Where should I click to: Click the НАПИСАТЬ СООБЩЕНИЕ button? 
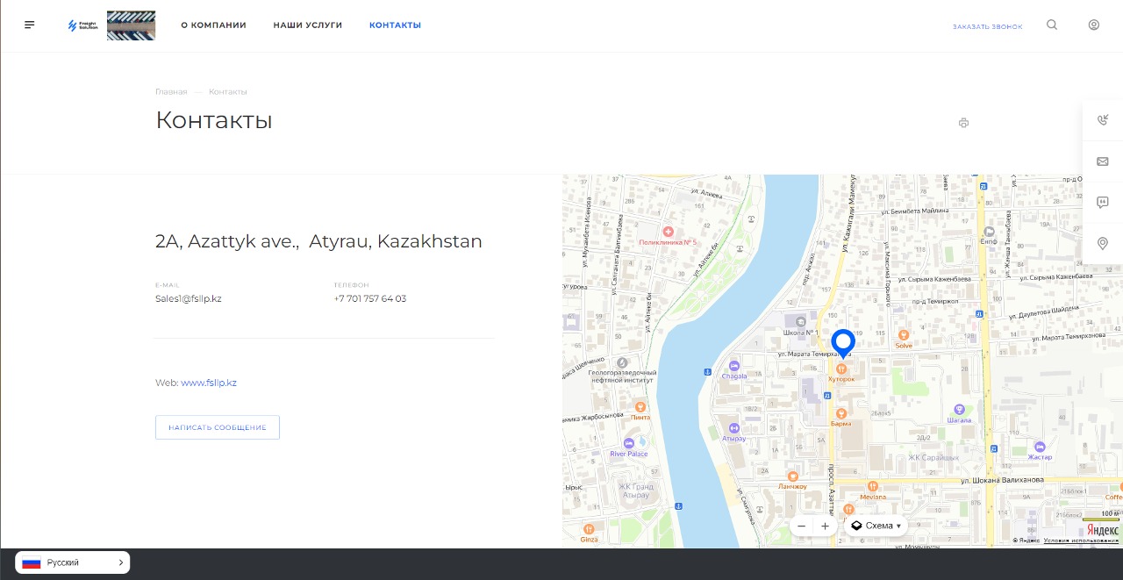click(218, 427)
